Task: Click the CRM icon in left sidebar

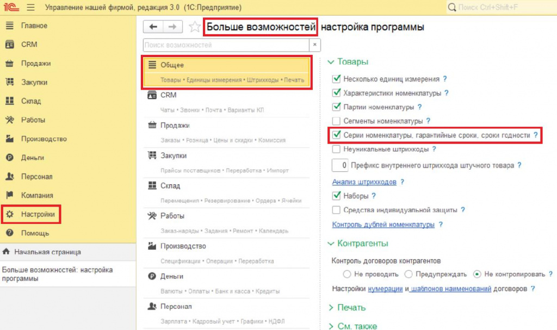Action: 10,45
